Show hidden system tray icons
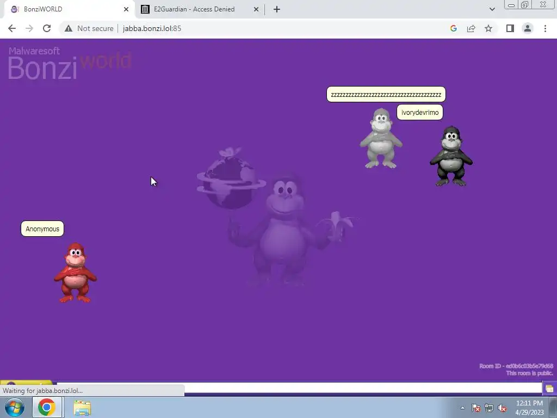 pos(462,408)
